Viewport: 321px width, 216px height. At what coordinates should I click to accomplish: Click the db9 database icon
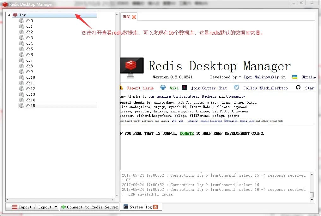(x=22, y=72)
